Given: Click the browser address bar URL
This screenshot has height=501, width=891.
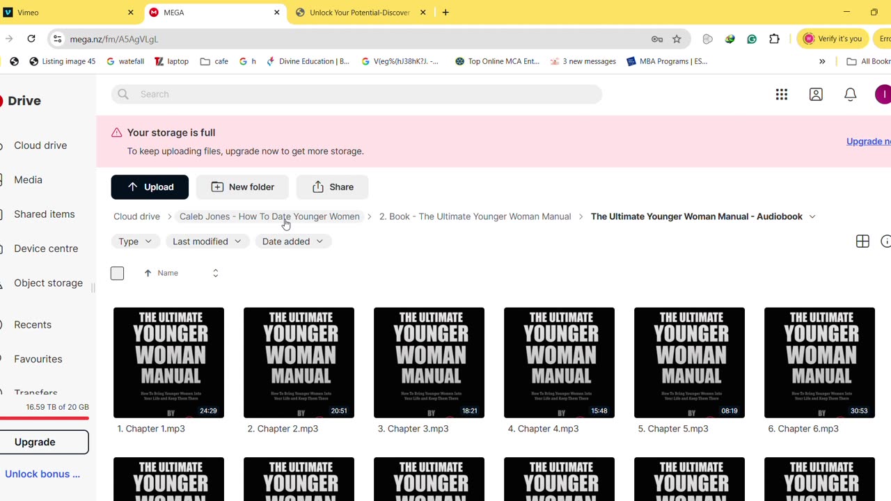Looking at the screenshot, I should click(114, 39).
